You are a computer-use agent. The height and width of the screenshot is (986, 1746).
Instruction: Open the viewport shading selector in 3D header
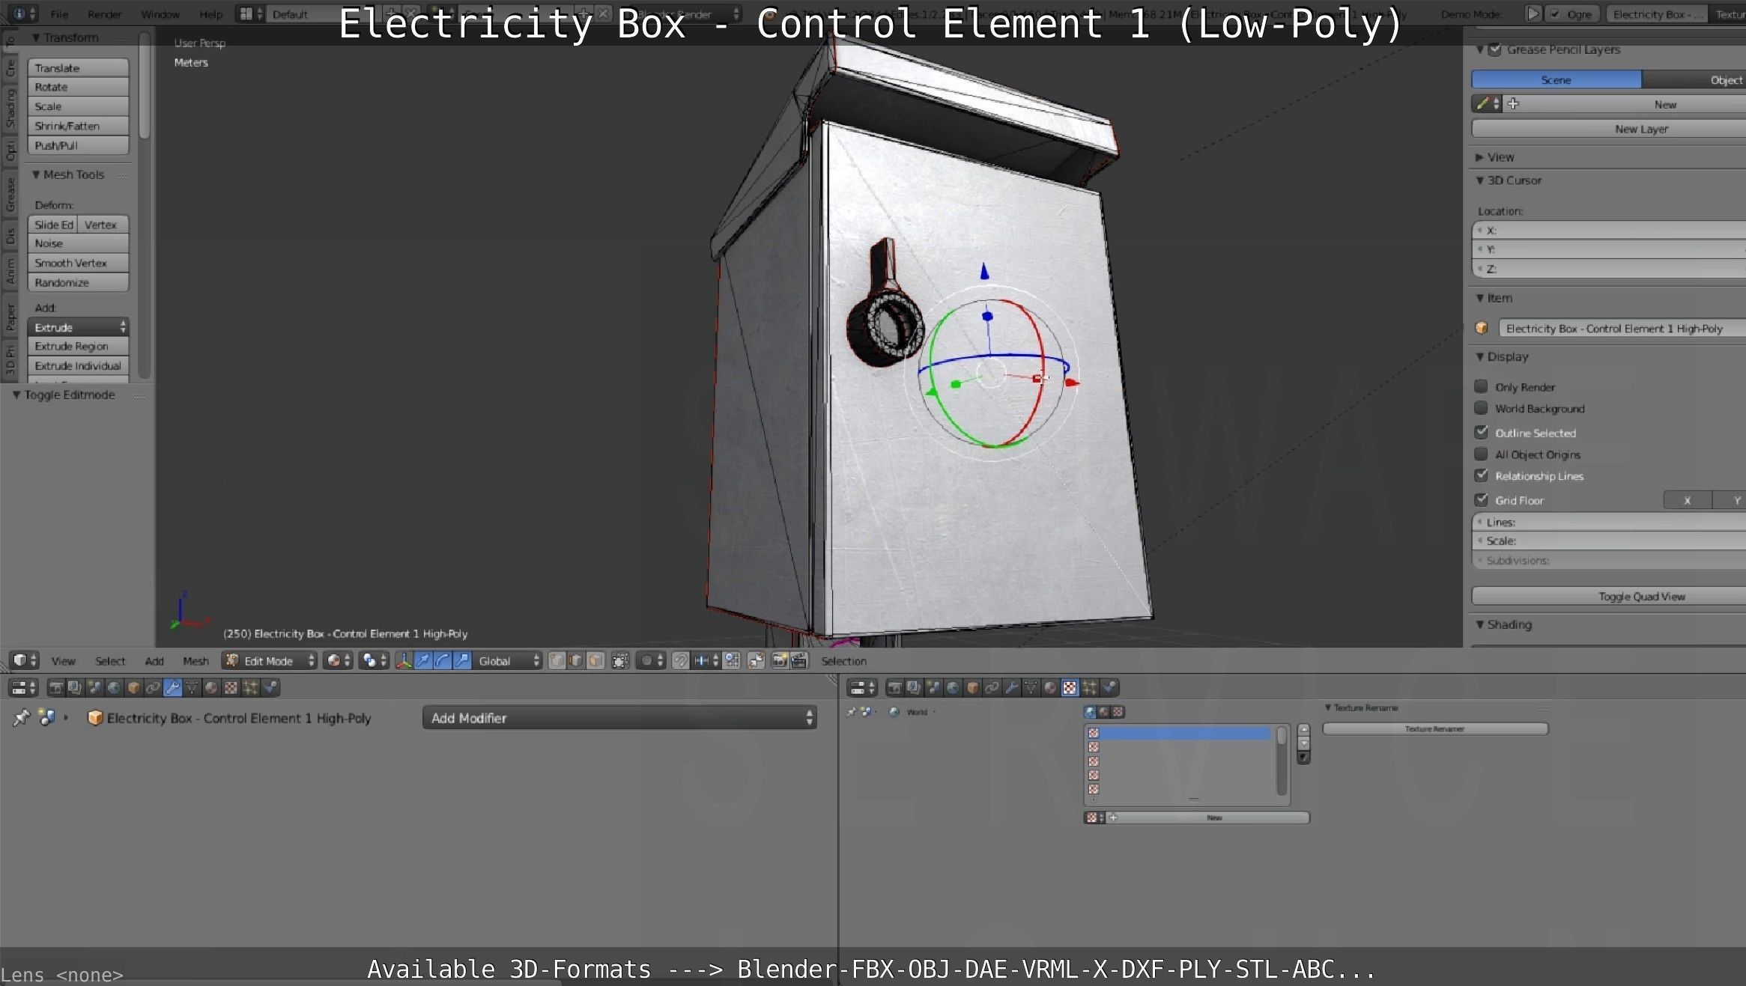tap(338, 660)
